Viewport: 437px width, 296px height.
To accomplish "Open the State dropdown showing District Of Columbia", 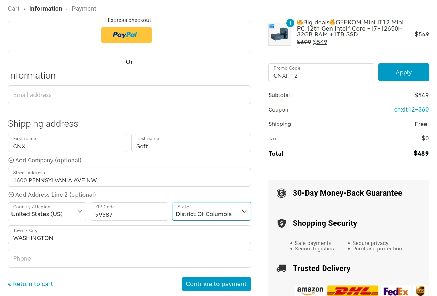I will (x=212, y=211).
